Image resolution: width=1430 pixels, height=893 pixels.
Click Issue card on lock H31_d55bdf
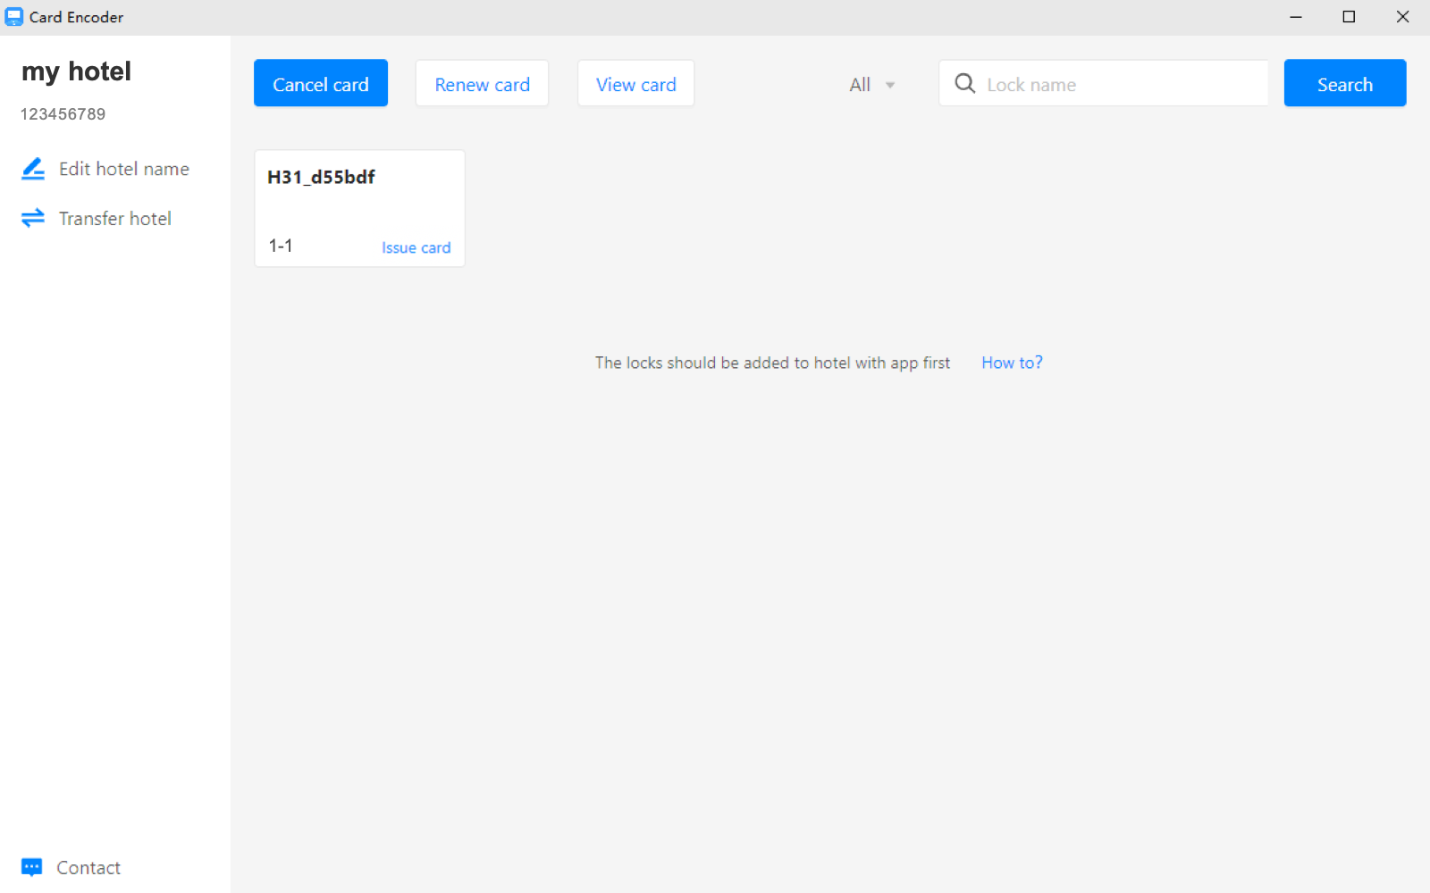[x=416, y=247]
